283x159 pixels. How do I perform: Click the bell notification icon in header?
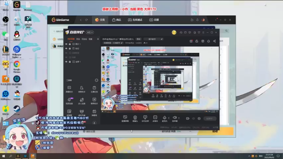pos(208,41)
